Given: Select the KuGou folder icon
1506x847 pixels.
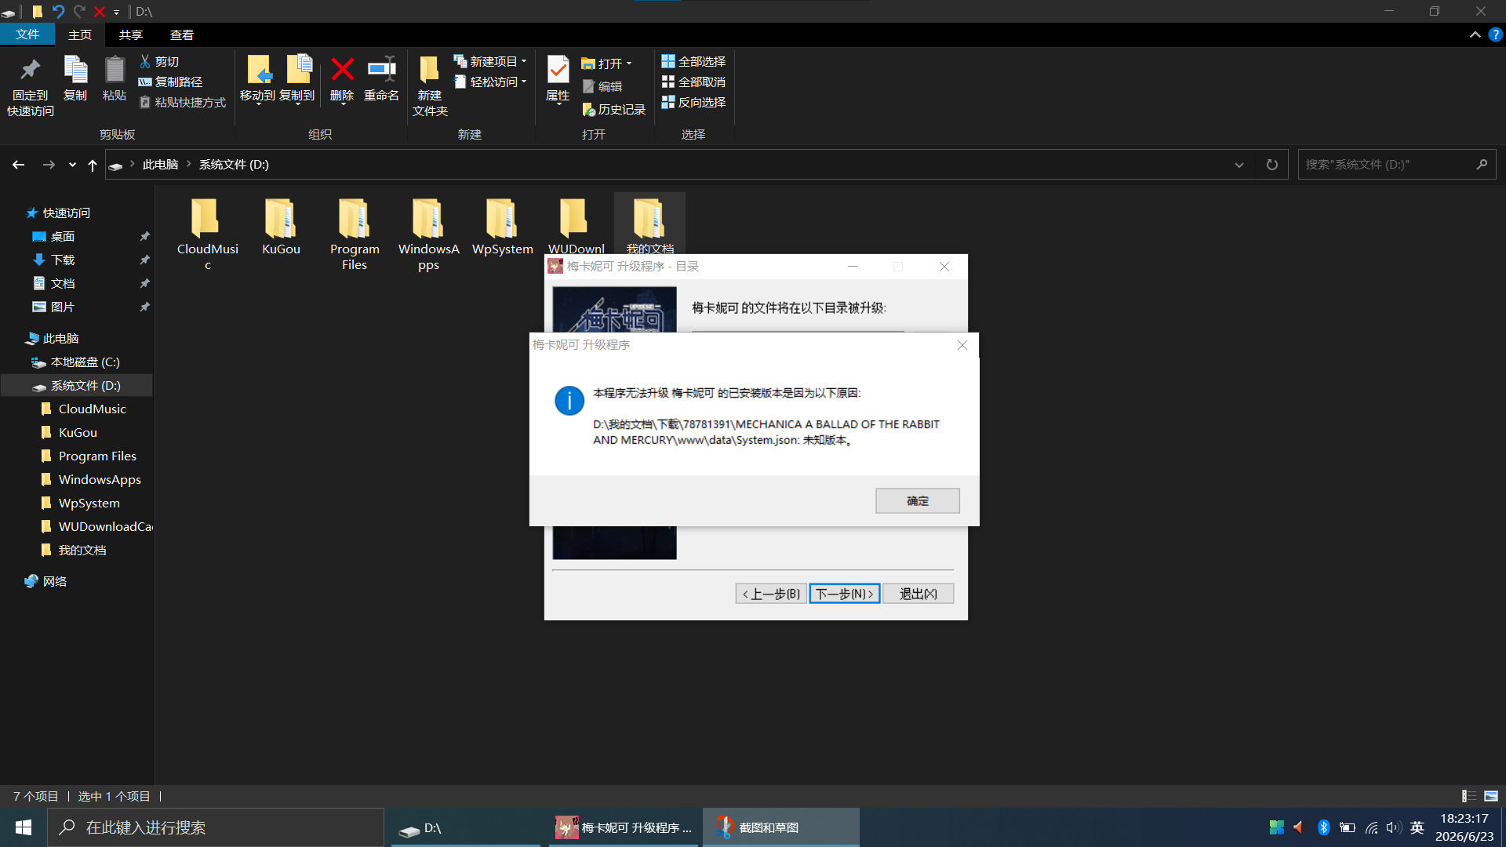Looking at the screenshot, I should (x=281, y=227).
